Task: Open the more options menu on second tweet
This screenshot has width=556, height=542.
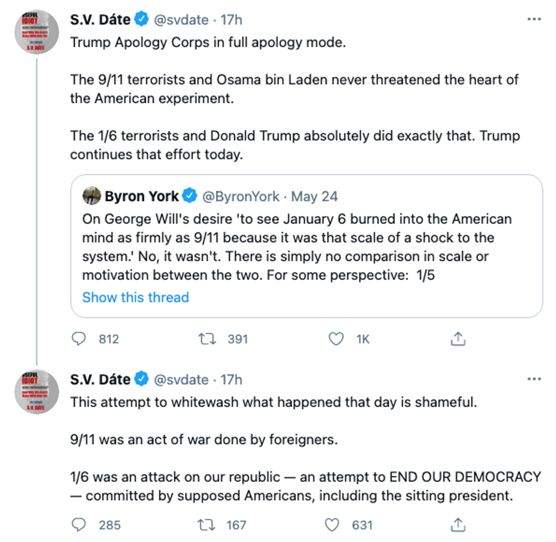Action: click(x=534, y=379)
